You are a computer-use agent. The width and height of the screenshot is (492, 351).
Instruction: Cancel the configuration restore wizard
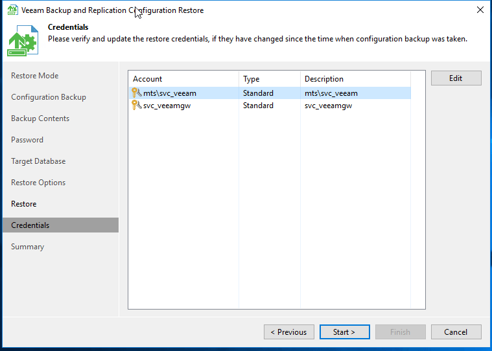click(456, 332)
